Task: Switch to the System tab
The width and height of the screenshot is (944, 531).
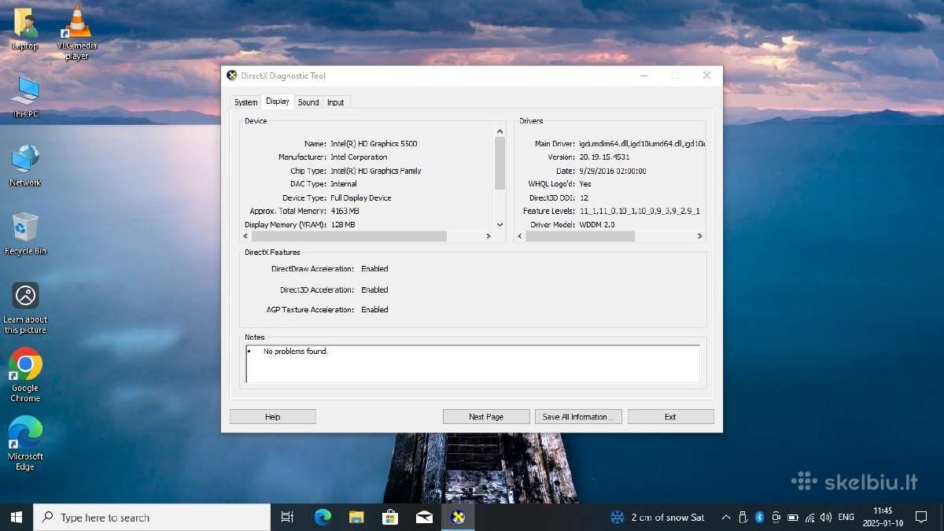Action: coord(245,102)
